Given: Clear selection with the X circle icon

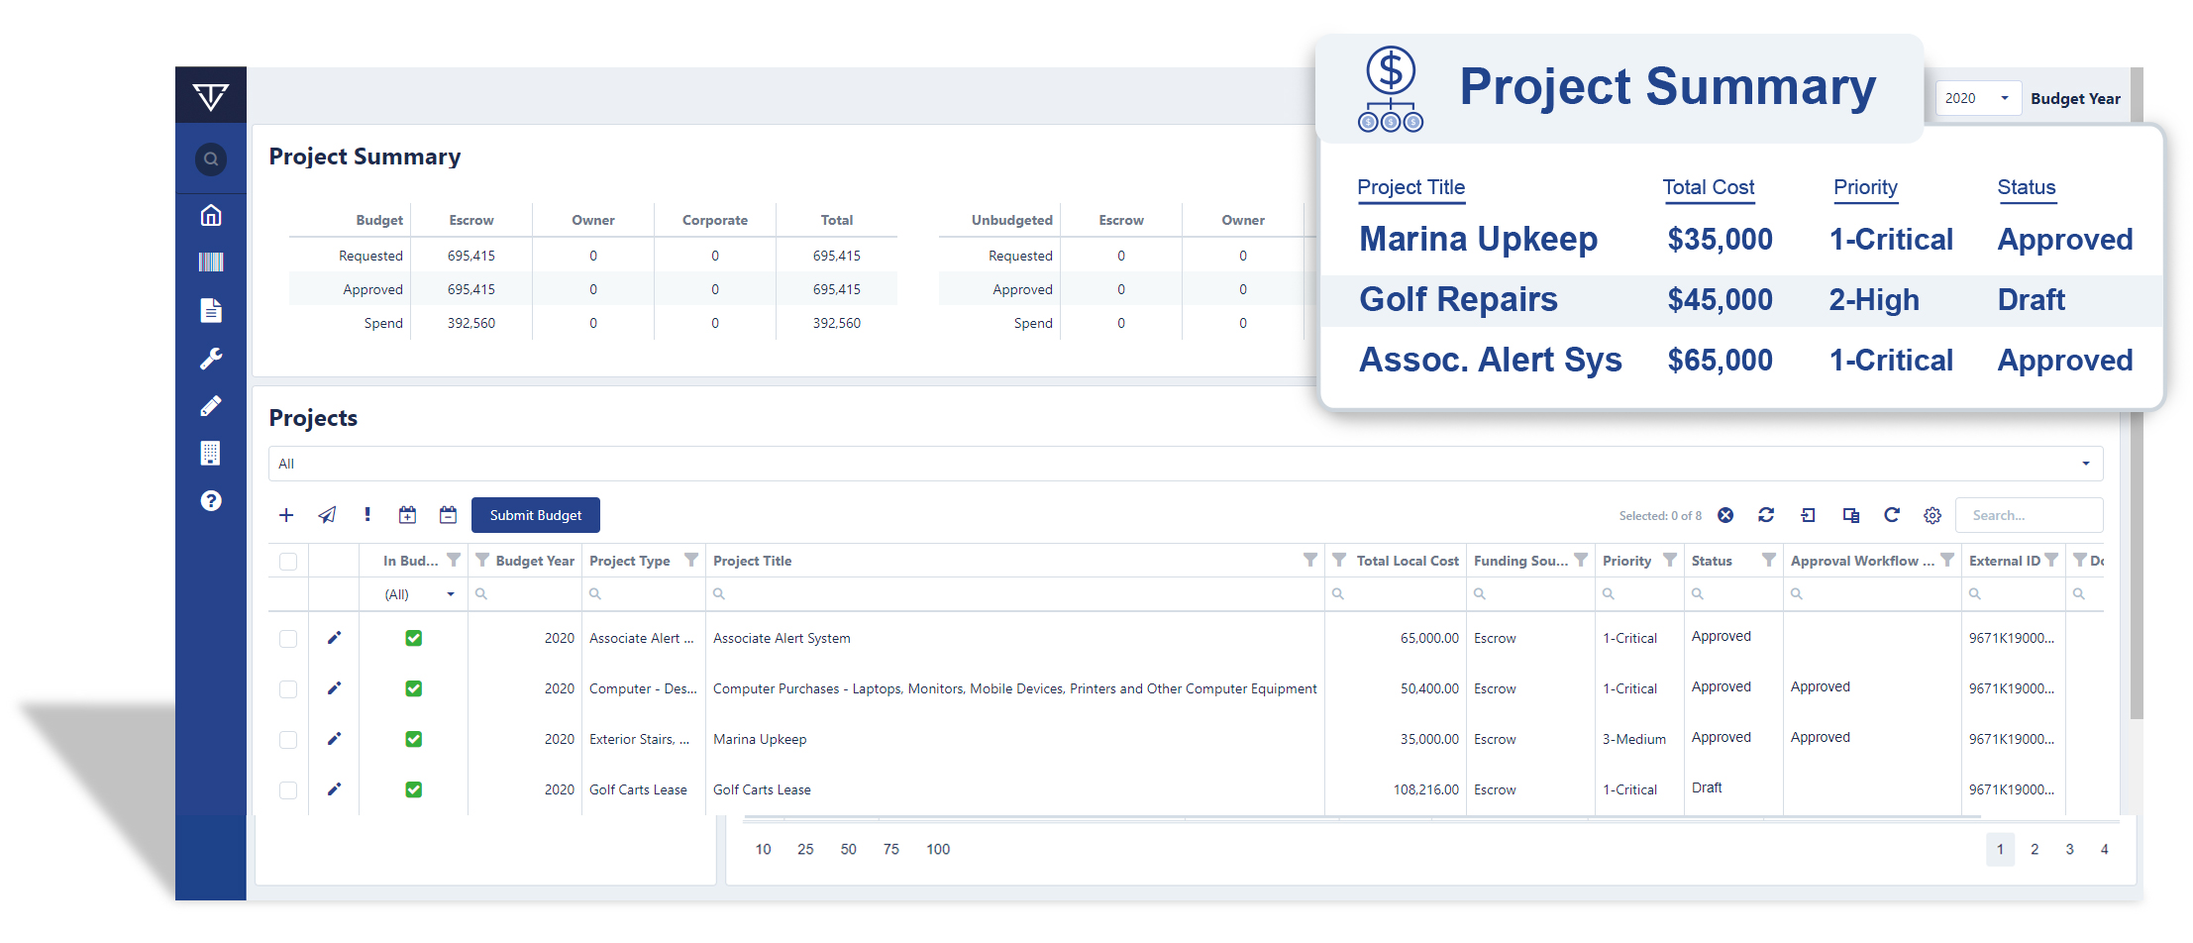Looking at the screenshot, I should [1725, 515].
